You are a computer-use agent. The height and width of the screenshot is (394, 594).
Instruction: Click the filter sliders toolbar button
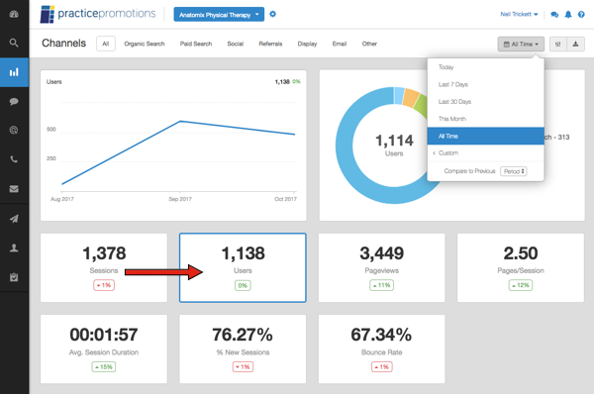pos(558,44)
